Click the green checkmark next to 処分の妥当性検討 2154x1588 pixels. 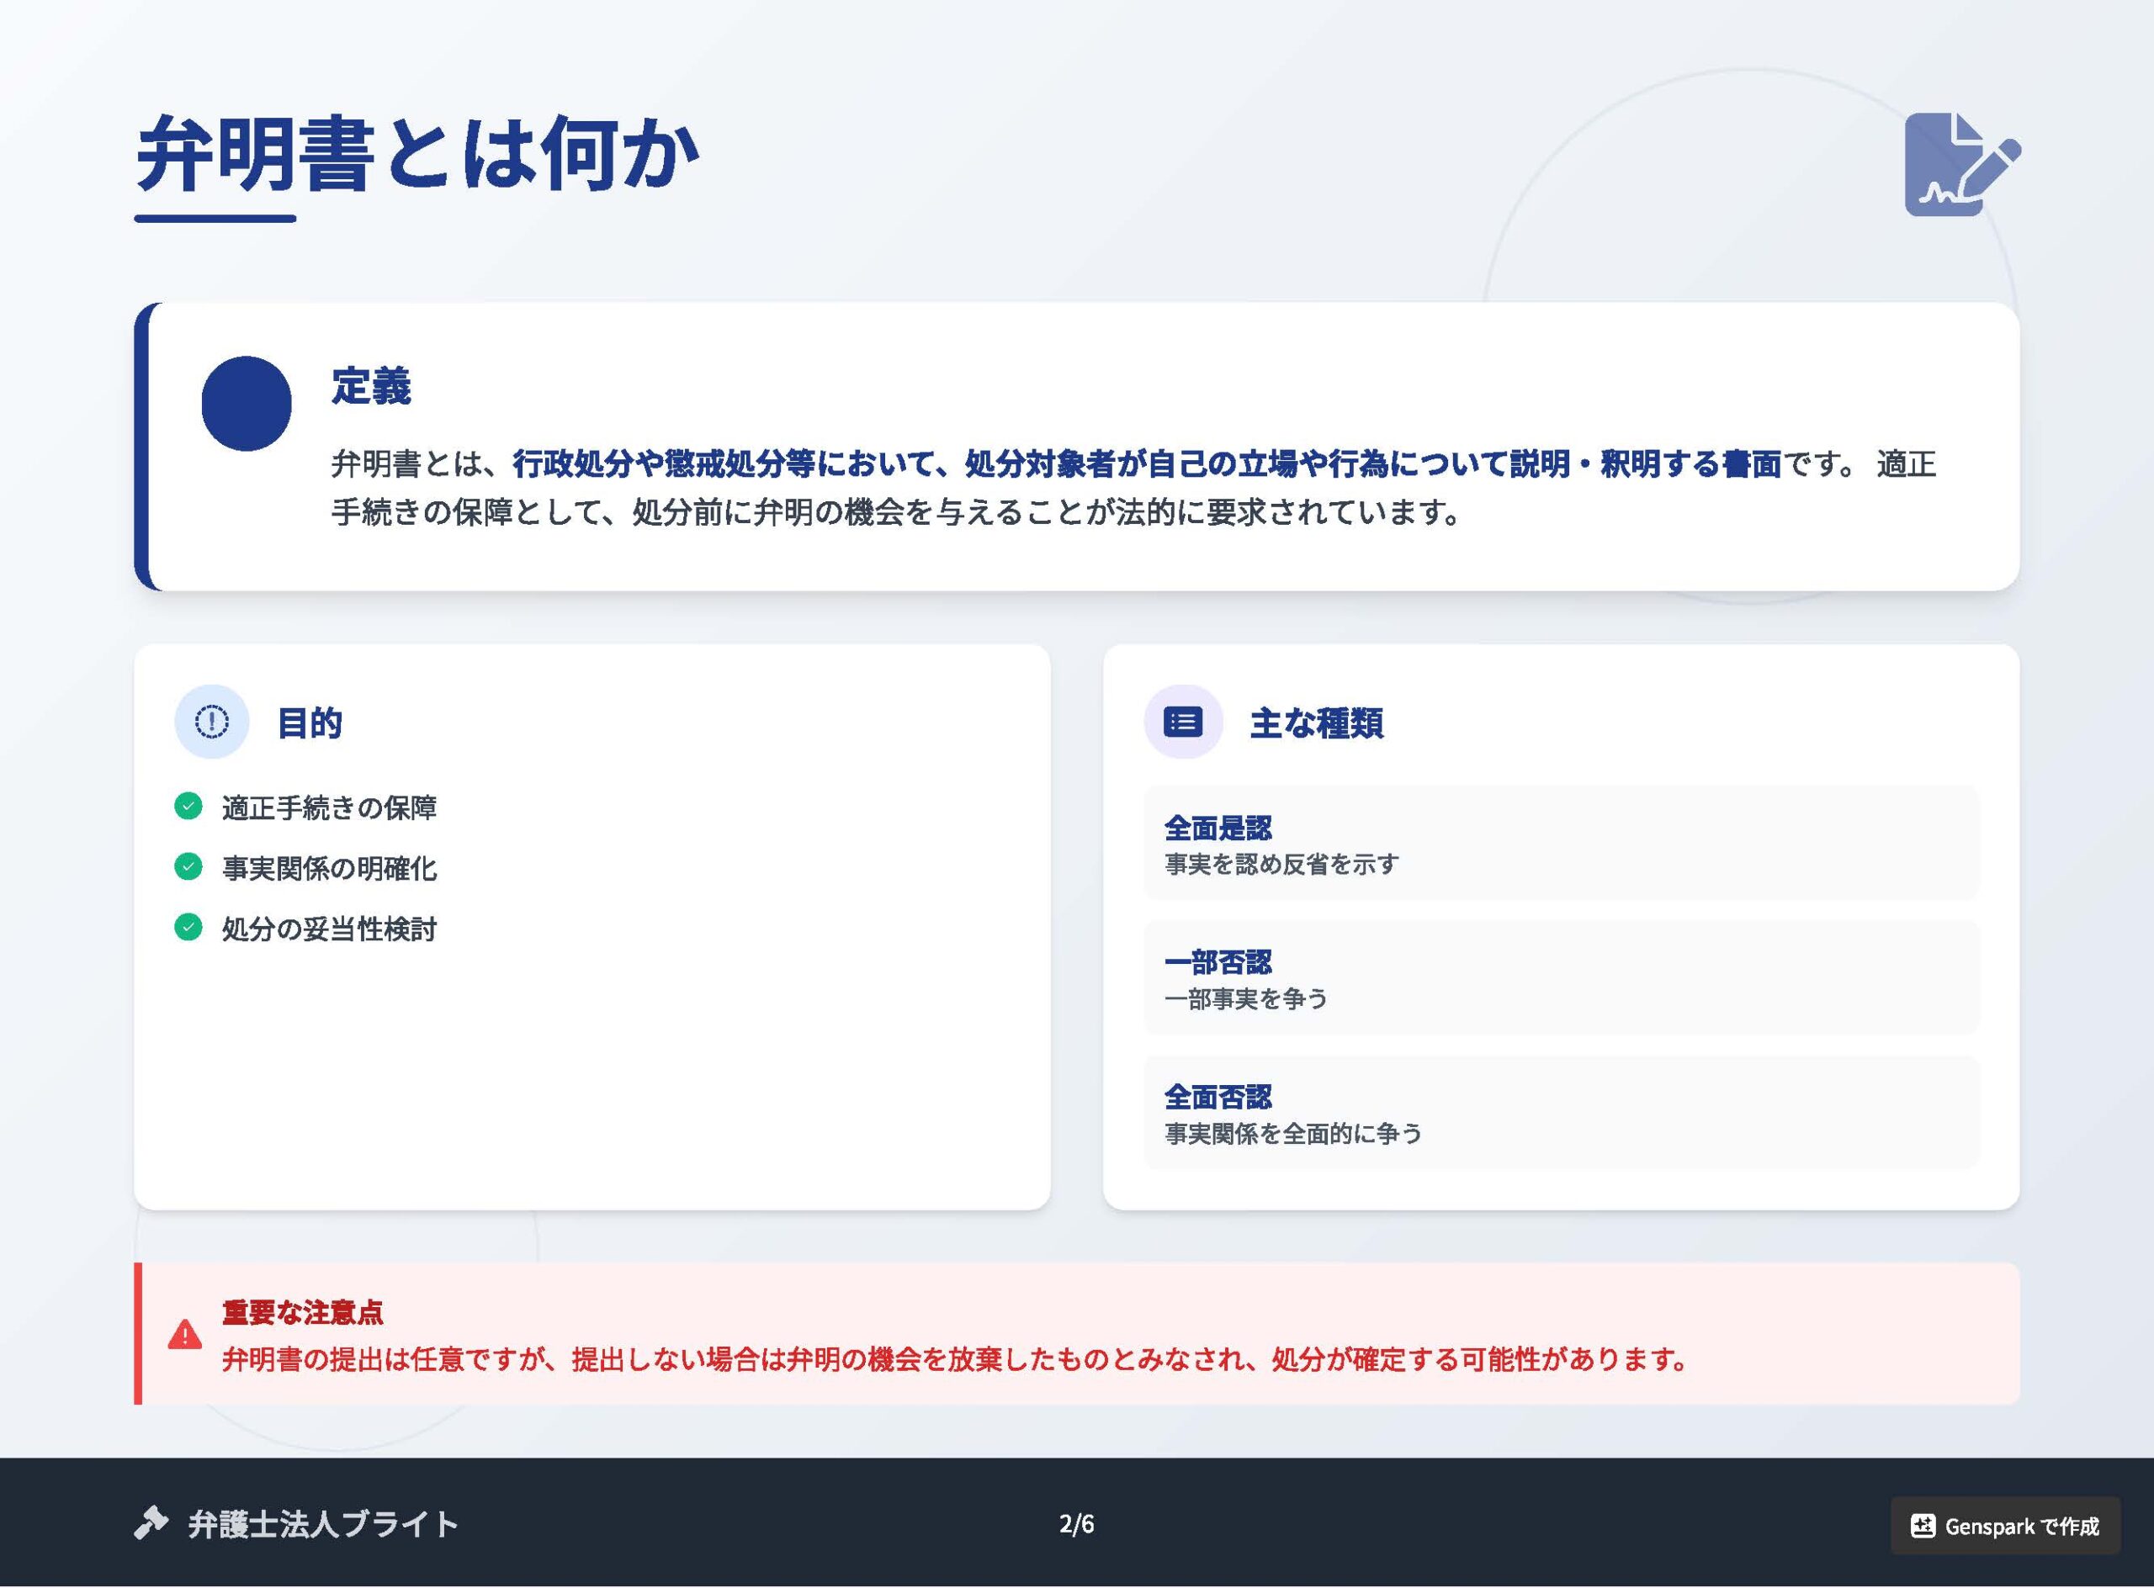click(188, 928)
